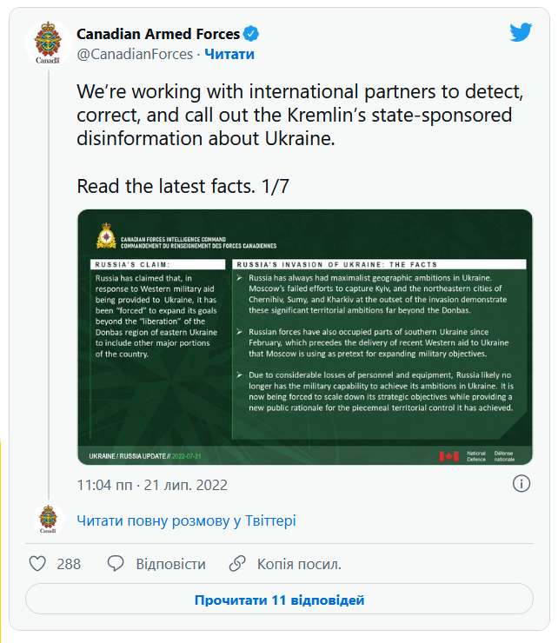Open the green infographic image

(x=305, y=337)
